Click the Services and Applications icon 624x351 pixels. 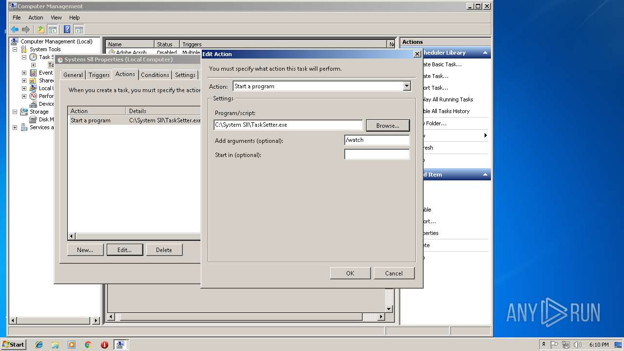24,127
